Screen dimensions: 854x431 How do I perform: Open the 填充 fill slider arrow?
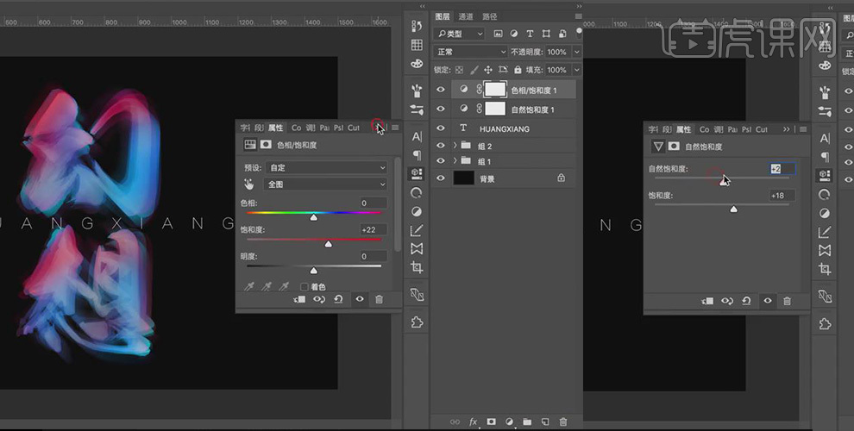click(x=577, y=70)
